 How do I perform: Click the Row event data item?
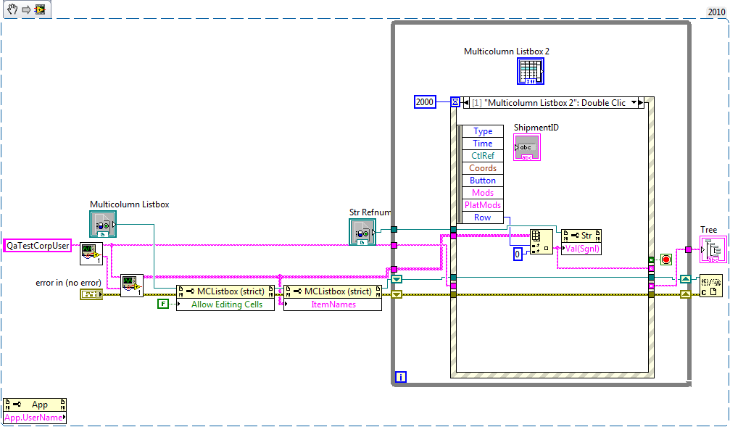pos(483,217)
